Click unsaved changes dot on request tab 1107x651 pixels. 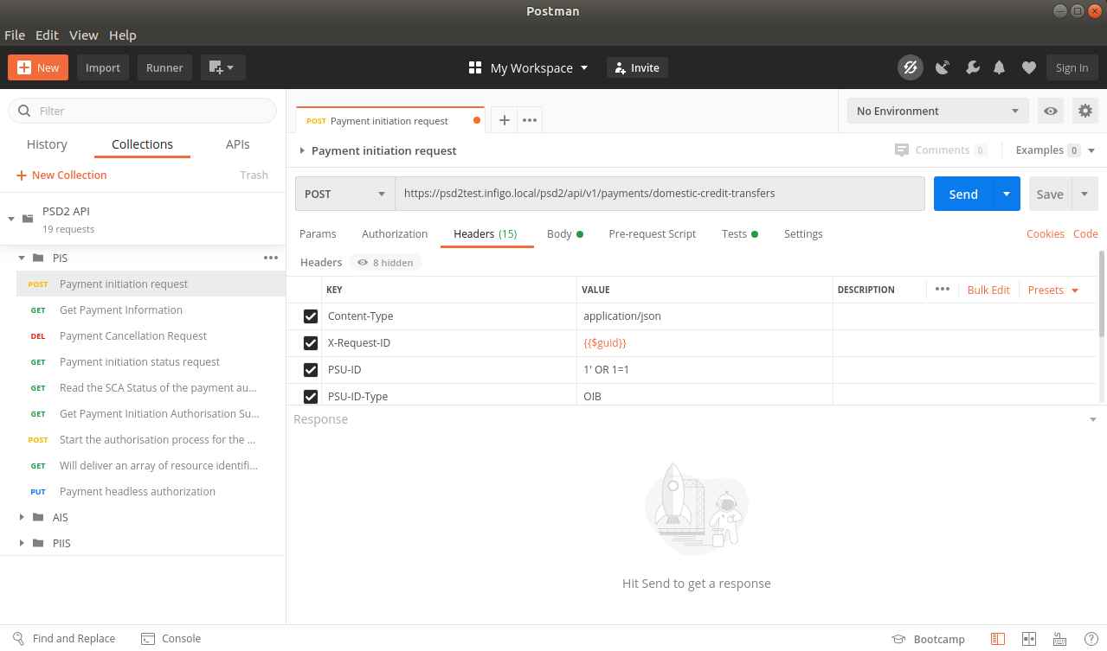[x=477, y=121]
